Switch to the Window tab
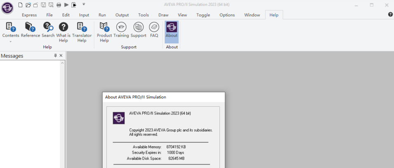The width and height of the screenshot is (394, 168). pos(252,15)
